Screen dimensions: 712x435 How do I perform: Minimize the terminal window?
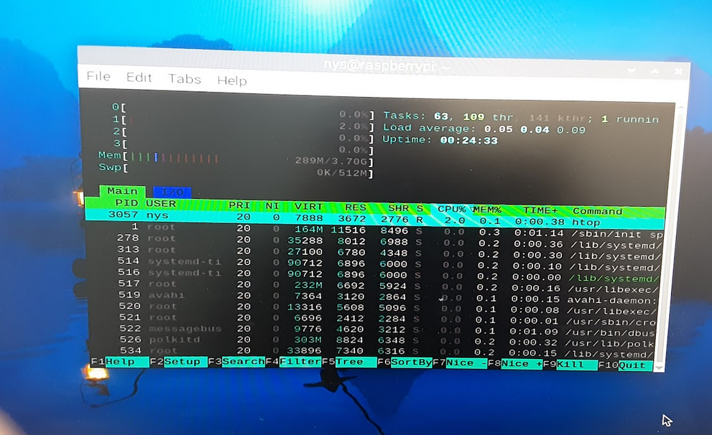point(632,71)
